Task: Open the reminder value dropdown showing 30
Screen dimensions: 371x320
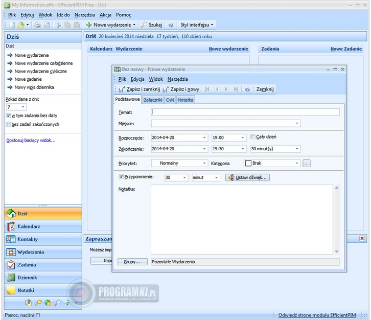Action: 184,177
